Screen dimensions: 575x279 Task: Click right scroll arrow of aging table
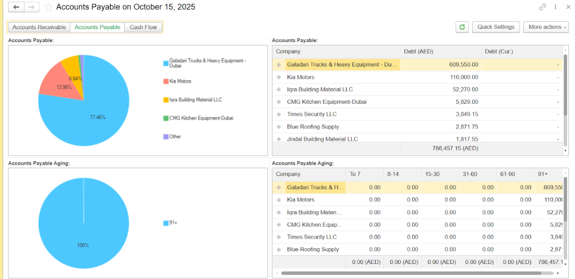(x=558, y=273)
